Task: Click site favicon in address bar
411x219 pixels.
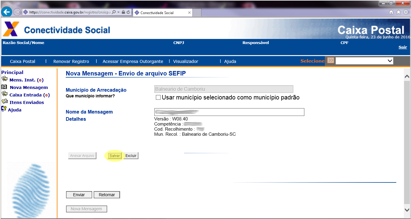Action: coord(26,12)
